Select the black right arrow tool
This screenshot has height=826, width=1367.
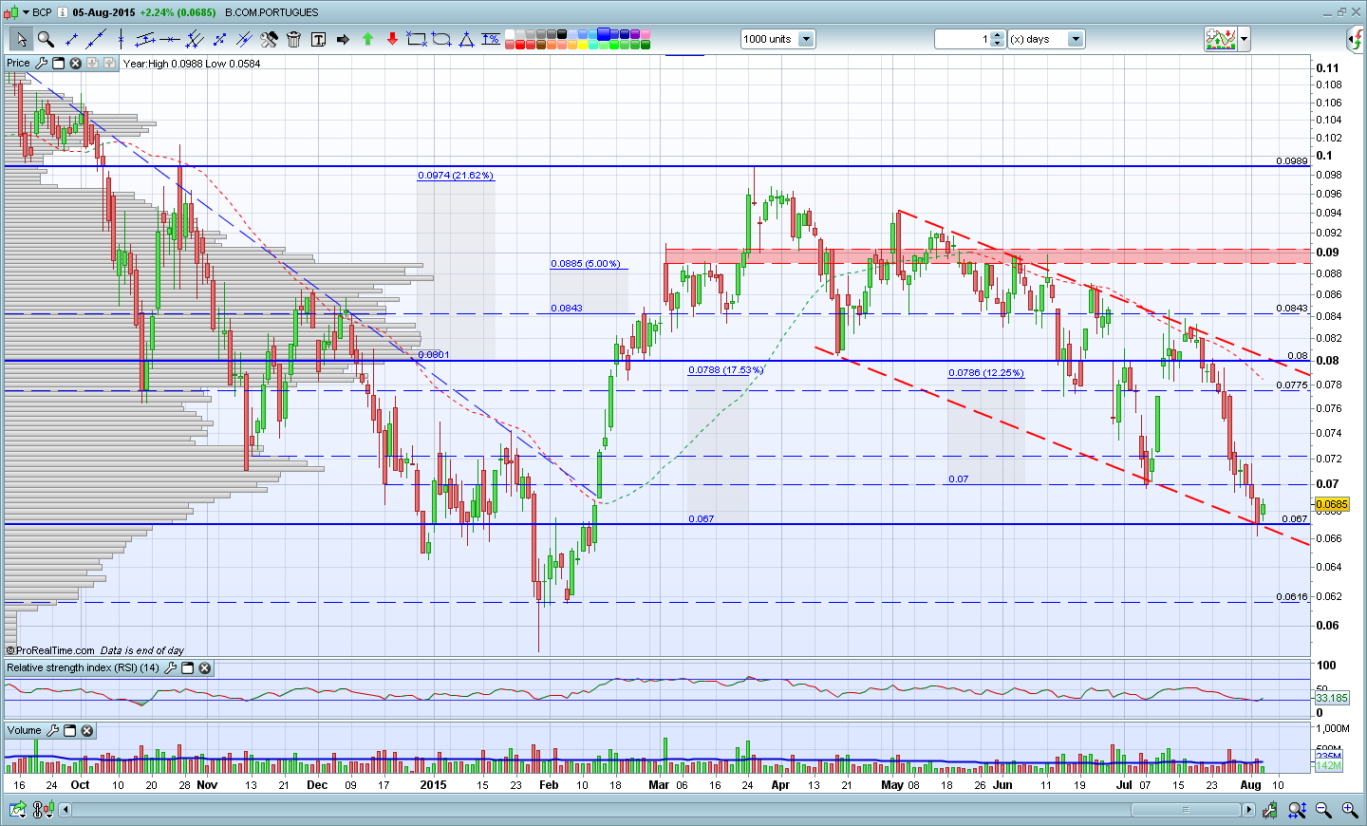click(x=343, y=39)
